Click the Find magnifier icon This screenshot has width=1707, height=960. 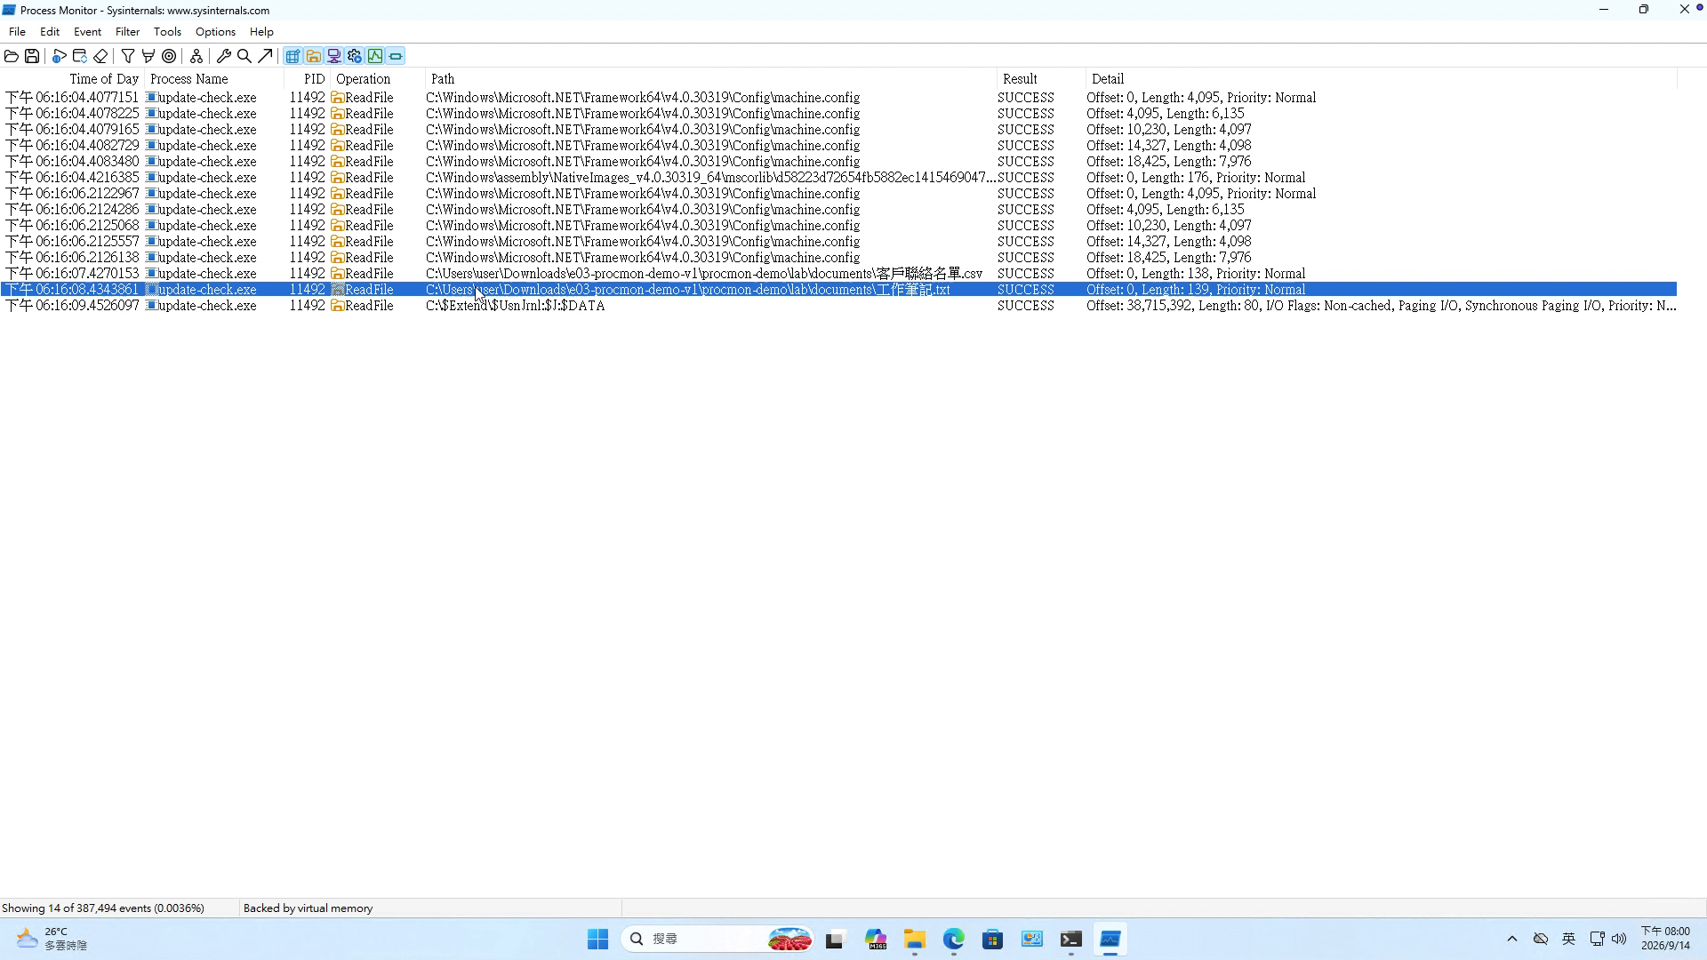point(244,56)
